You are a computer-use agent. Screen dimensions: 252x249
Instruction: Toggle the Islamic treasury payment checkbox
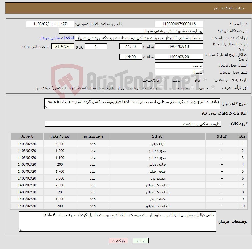pos(161,87)
